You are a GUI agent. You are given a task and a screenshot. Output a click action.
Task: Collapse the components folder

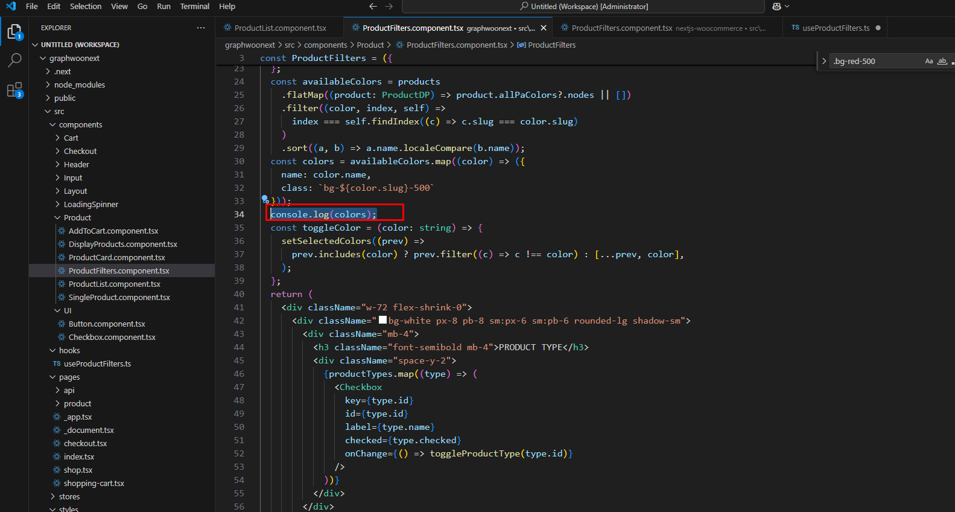click(80, 125)
